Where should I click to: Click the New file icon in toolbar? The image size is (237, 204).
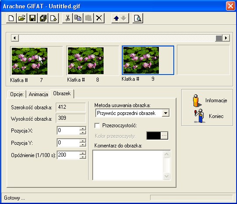pos(11,18)
